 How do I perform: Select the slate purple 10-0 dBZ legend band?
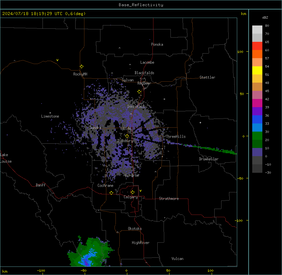pyautogui.click(x=257, y=152)
